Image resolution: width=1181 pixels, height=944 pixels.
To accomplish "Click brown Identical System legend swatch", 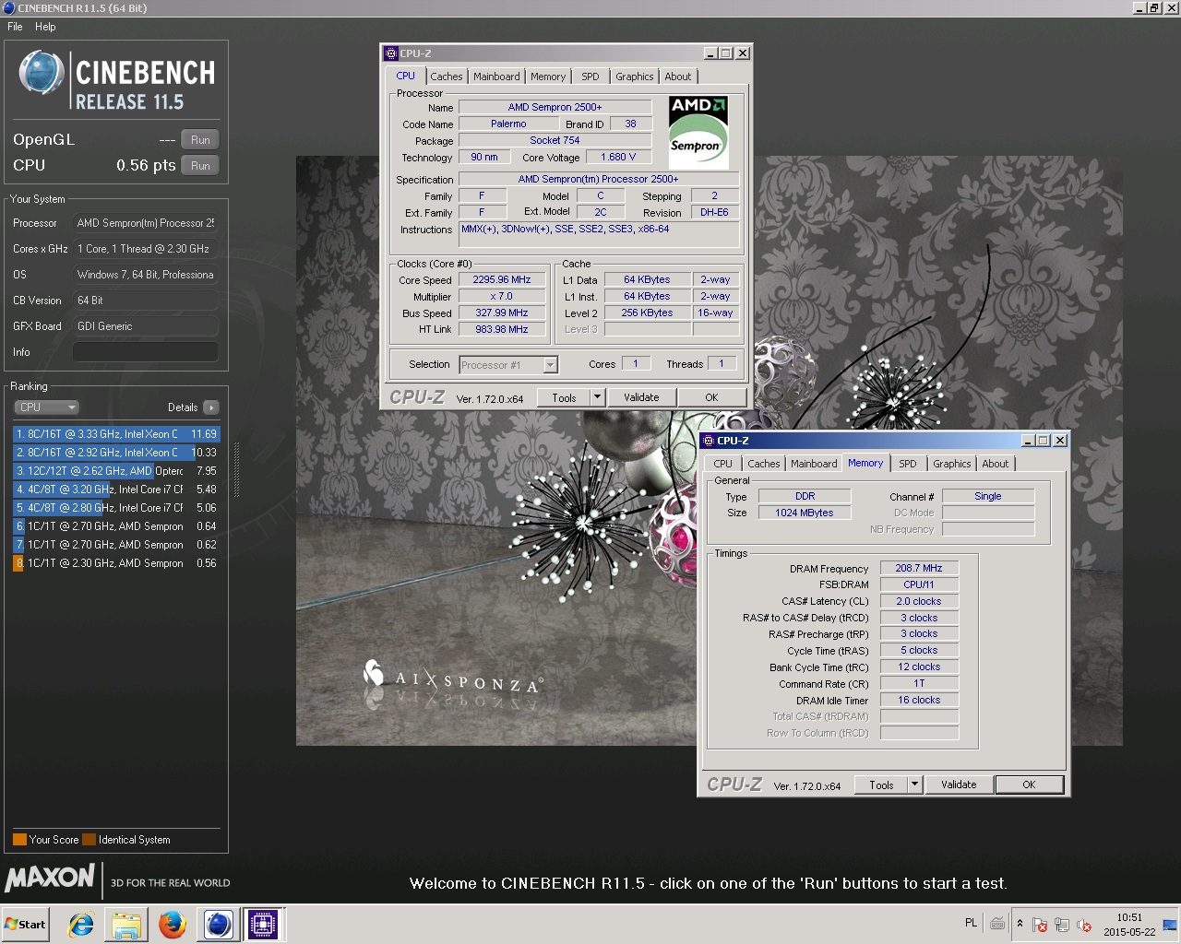I will coord(89,840).
